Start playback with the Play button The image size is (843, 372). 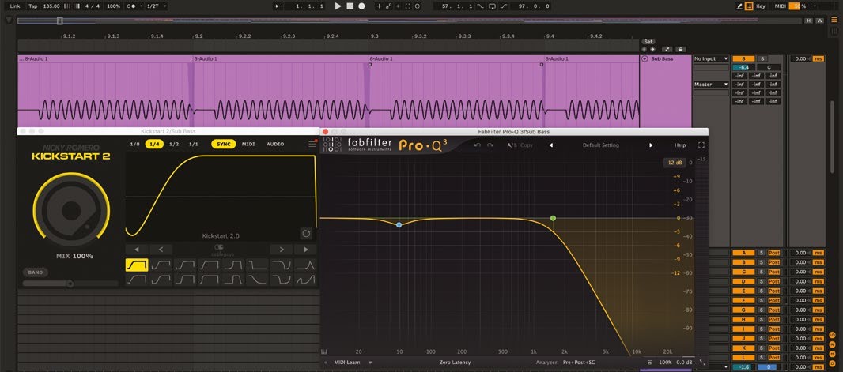coord(338,6)
